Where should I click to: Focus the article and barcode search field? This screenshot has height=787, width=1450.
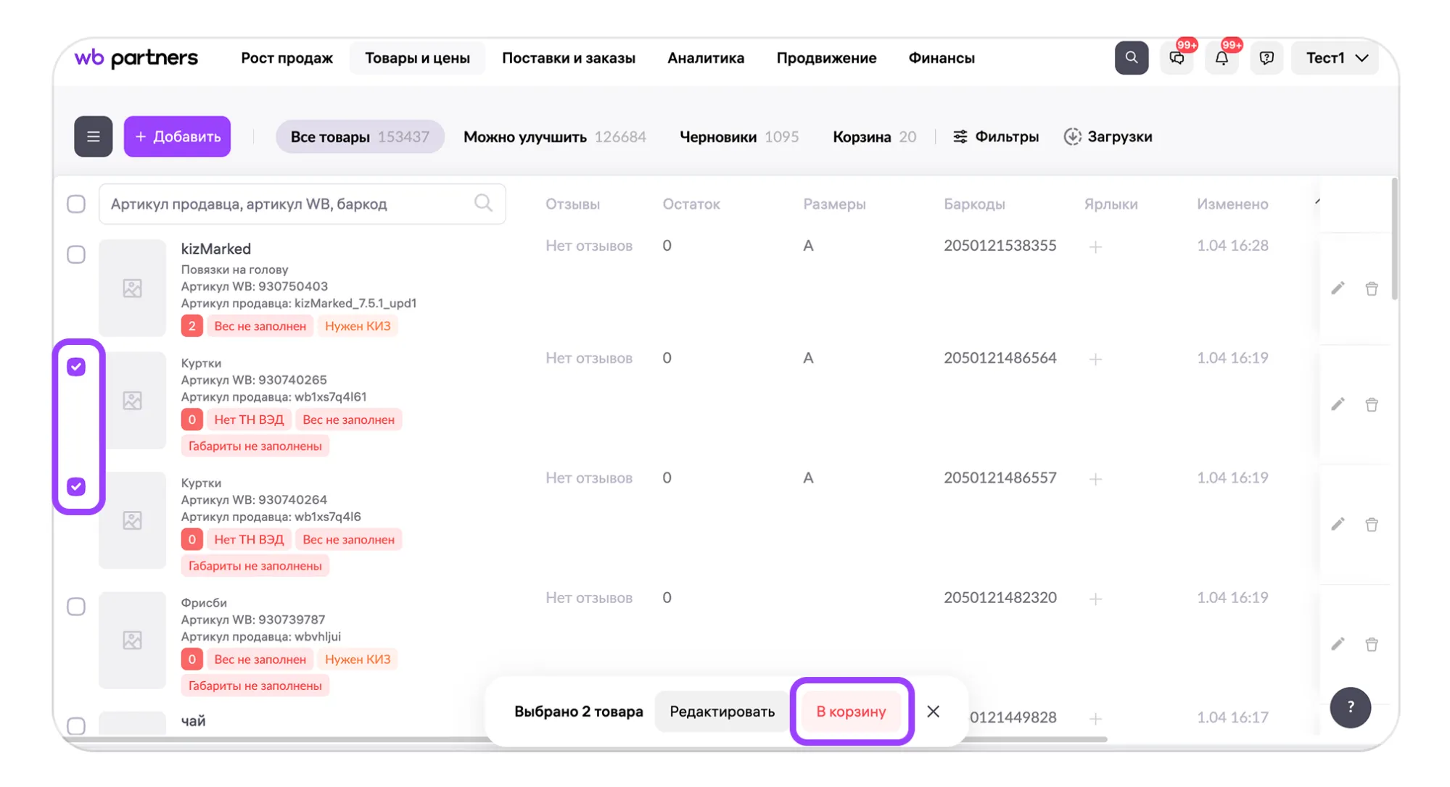click(302, 204)
